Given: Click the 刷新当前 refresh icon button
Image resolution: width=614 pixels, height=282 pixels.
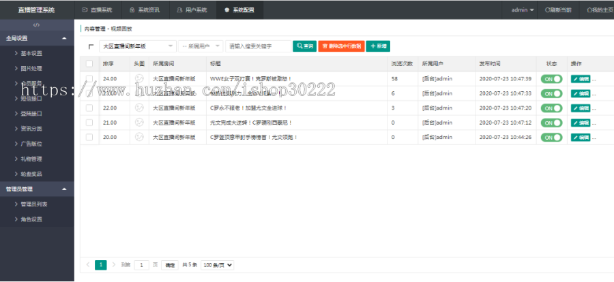Looking at the screenshot, I should [x=558, y=10].
